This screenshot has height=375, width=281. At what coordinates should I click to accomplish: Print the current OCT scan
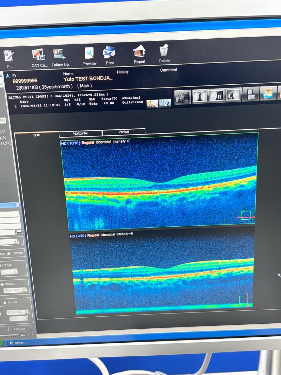pyautogui.click(x=110, y=53)
